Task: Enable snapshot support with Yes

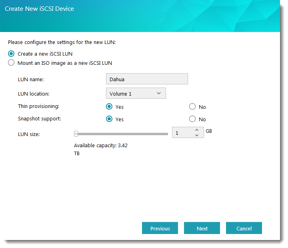Action: 109,119
